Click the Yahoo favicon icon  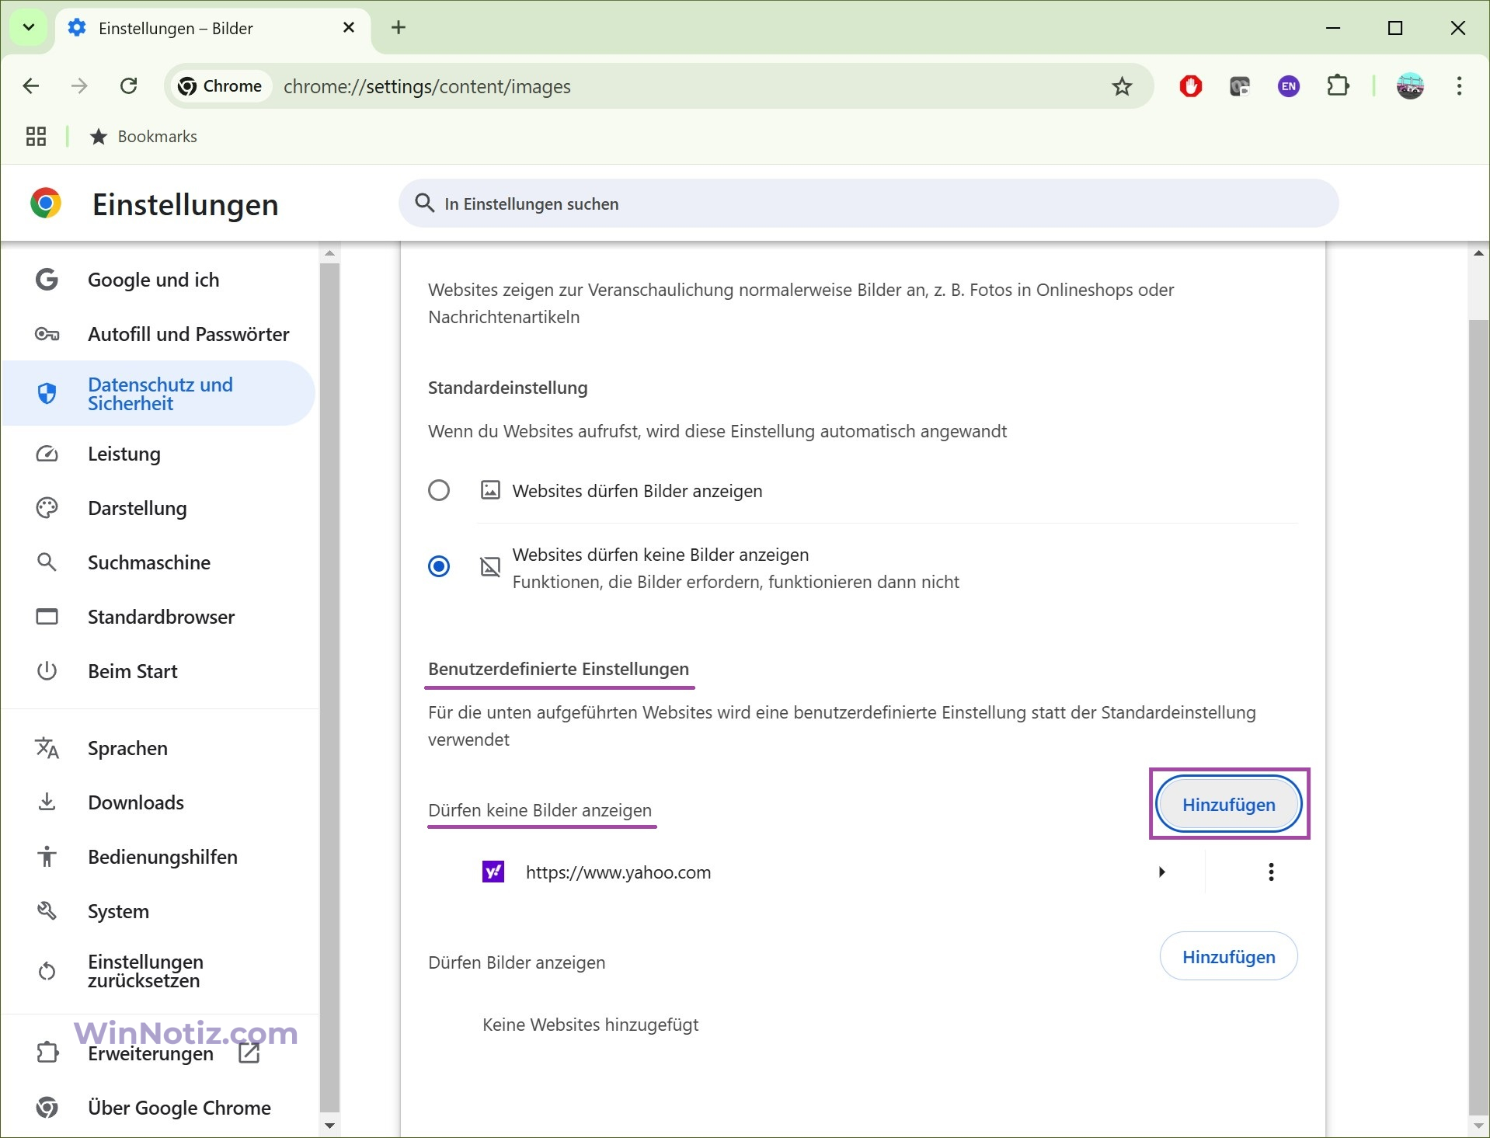493,872
